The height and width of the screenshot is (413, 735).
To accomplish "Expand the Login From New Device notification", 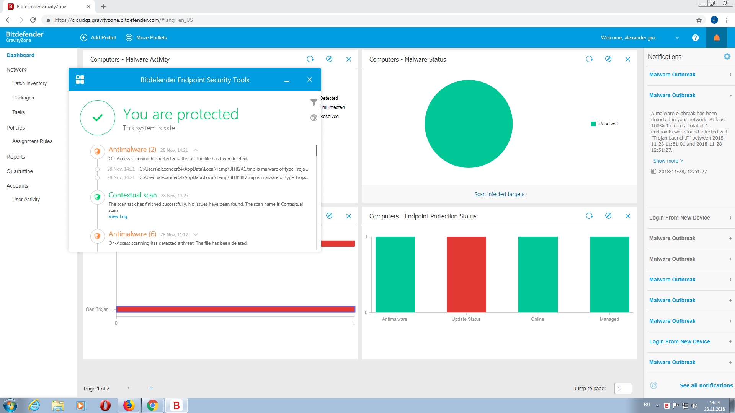I will coord(730,218).
